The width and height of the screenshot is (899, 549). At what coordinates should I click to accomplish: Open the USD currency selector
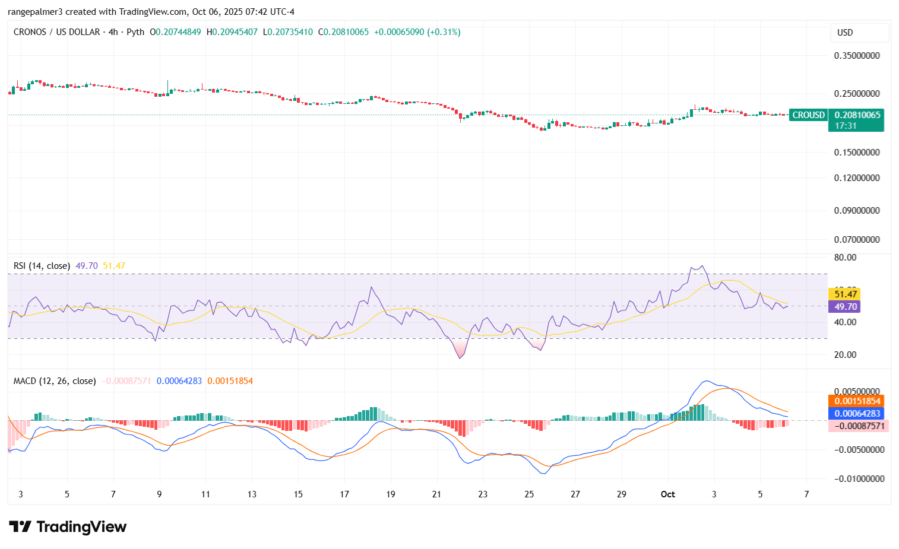(x=859, y=33)
